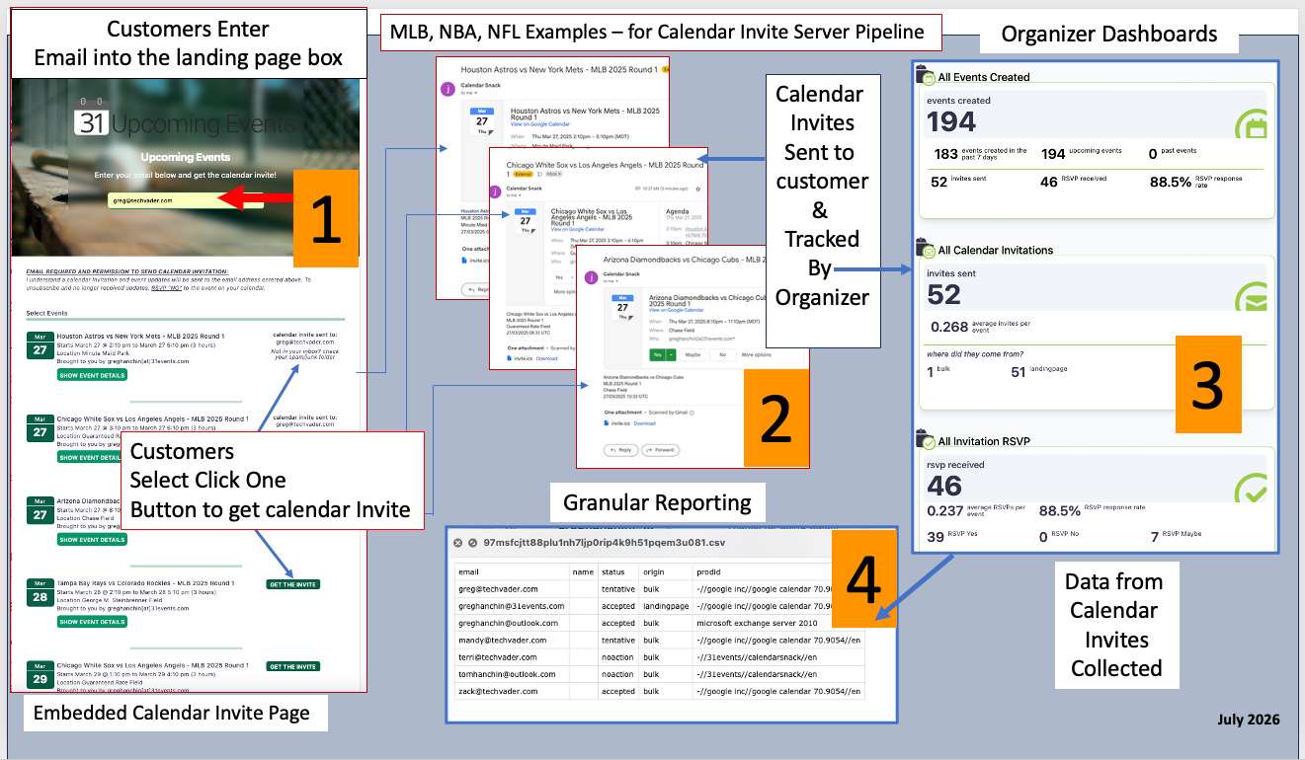Click Calendar Snack avatar in Arizona Diamondbacks email
The height and width of the screenshot is (760, 1305).
click(x=590, y=277)
